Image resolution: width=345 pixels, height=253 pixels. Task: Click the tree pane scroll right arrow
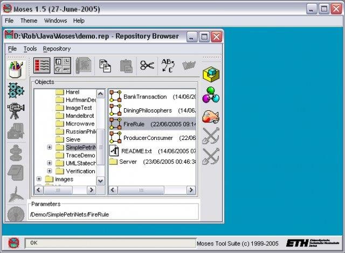click(x=91, y=189)
